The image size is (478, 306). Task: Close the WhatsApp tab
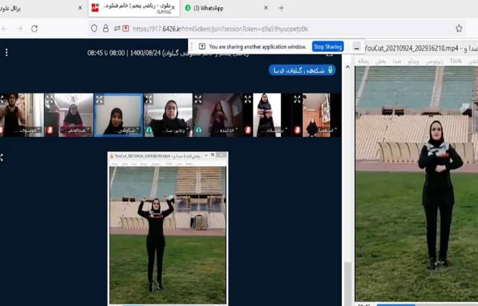click(266, 8)
